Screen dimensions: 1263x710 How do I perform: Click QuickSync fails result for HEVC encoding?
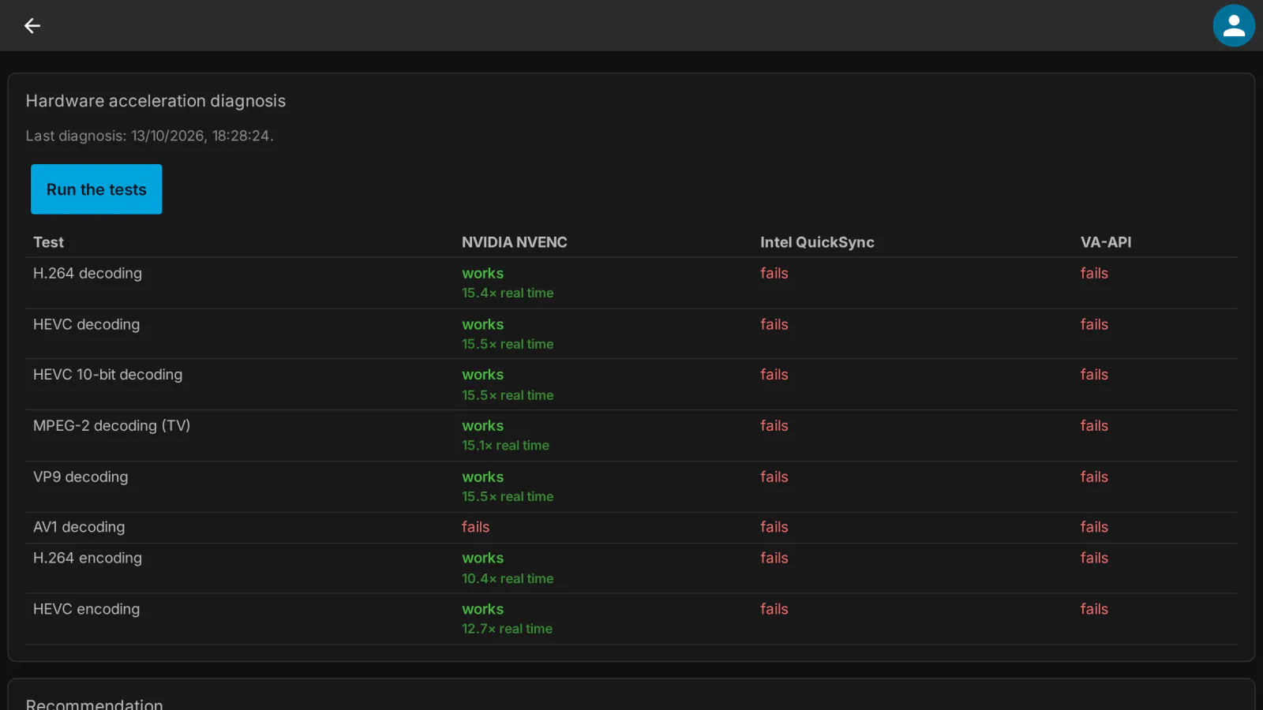click(x=774, y=609)
